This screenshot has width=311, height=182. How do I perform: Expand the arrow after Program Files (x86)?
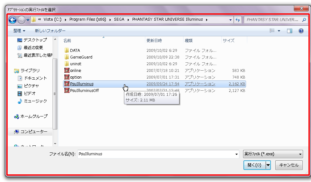(110, 20)
